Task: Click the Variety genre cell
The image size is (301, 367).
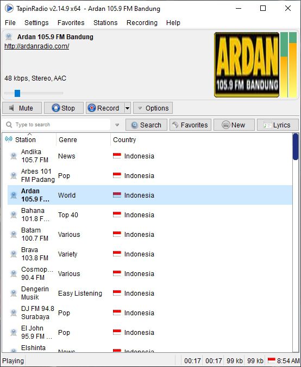Action: (x=67, y=254)
